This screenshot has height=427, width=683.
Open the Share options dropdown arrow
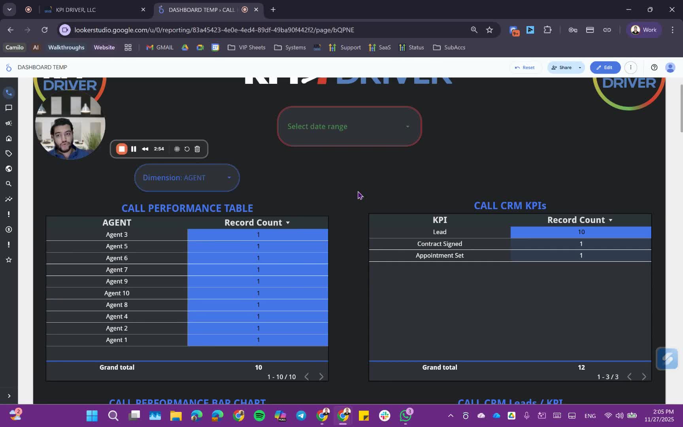(580, 68)
